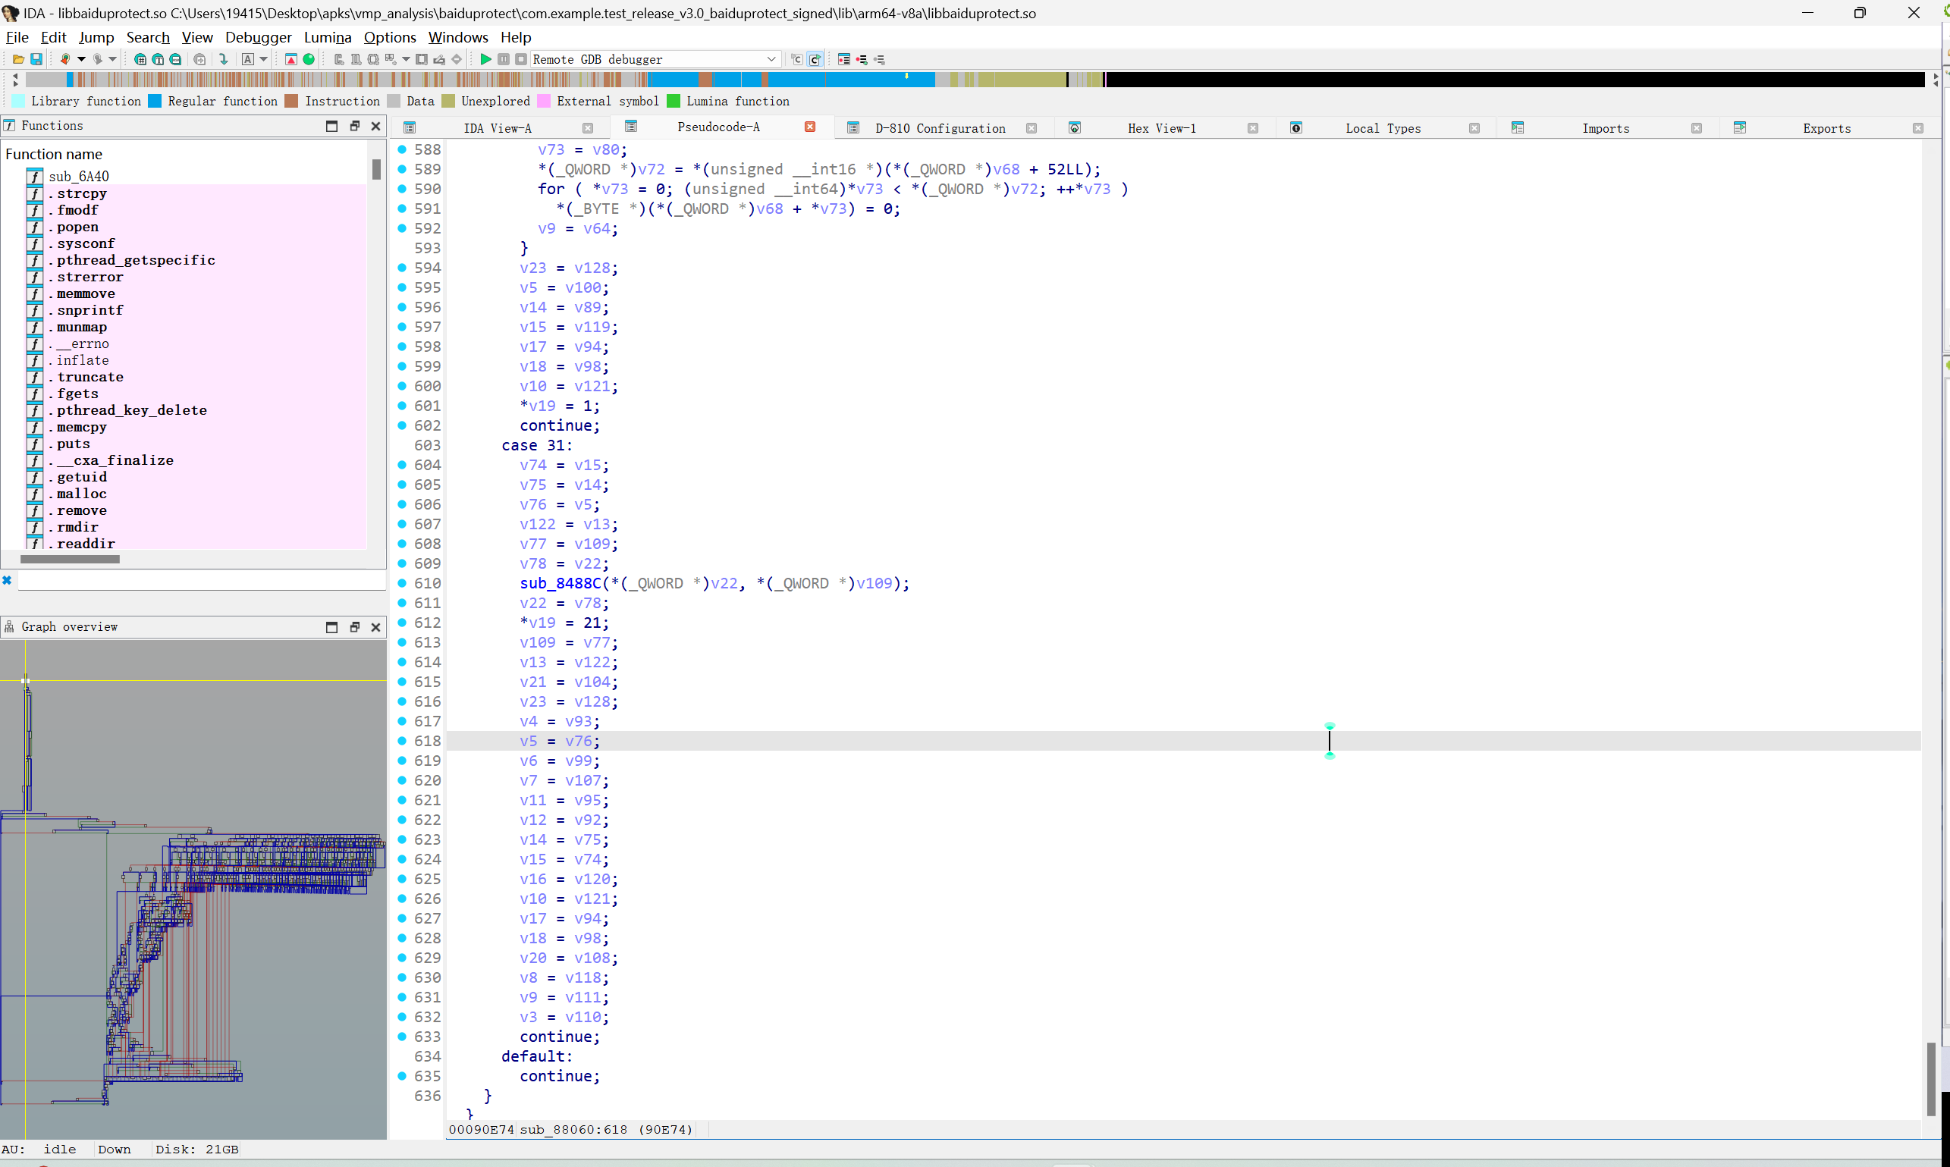Viewport: 1950px width, 1167px height.
Task: Toggle breakpoint dot at line 602
Action: pyautogui.click(x=402, y=425)
